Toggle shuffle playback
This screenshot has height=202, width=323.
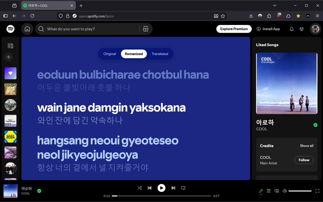click(x=140, y=188)
